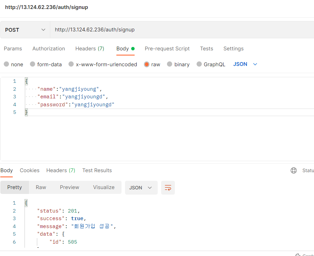Open response Headers (7) tab
Screen dimensions: 314x256
61,170
